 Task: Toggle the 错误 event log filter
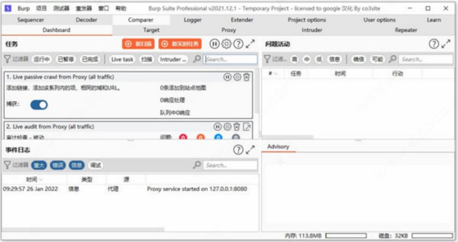(x=58, y=165)
